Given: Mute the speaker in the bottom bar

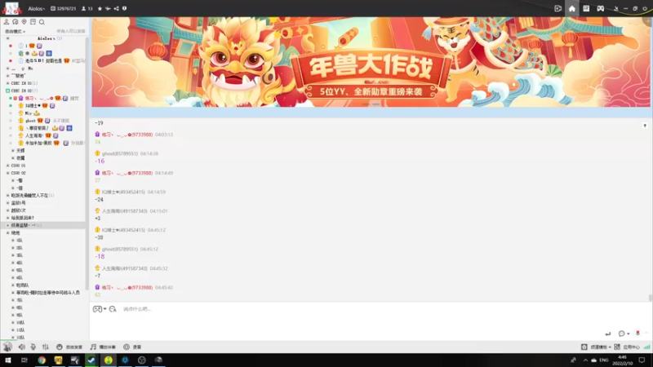Looking at the screenshot, I should 21,347.
